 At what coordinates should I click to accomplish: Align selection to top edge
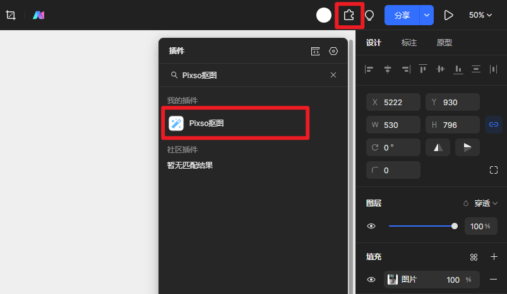tap(423, 69)
